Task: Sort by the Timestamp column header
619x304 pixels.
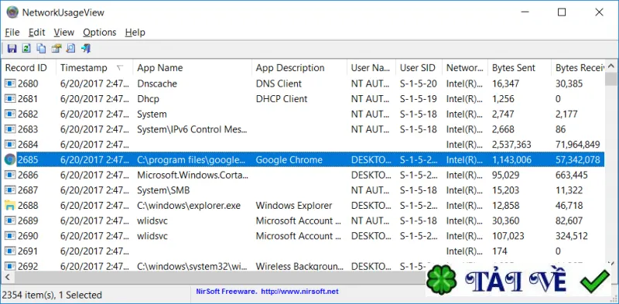Action: 94,68
